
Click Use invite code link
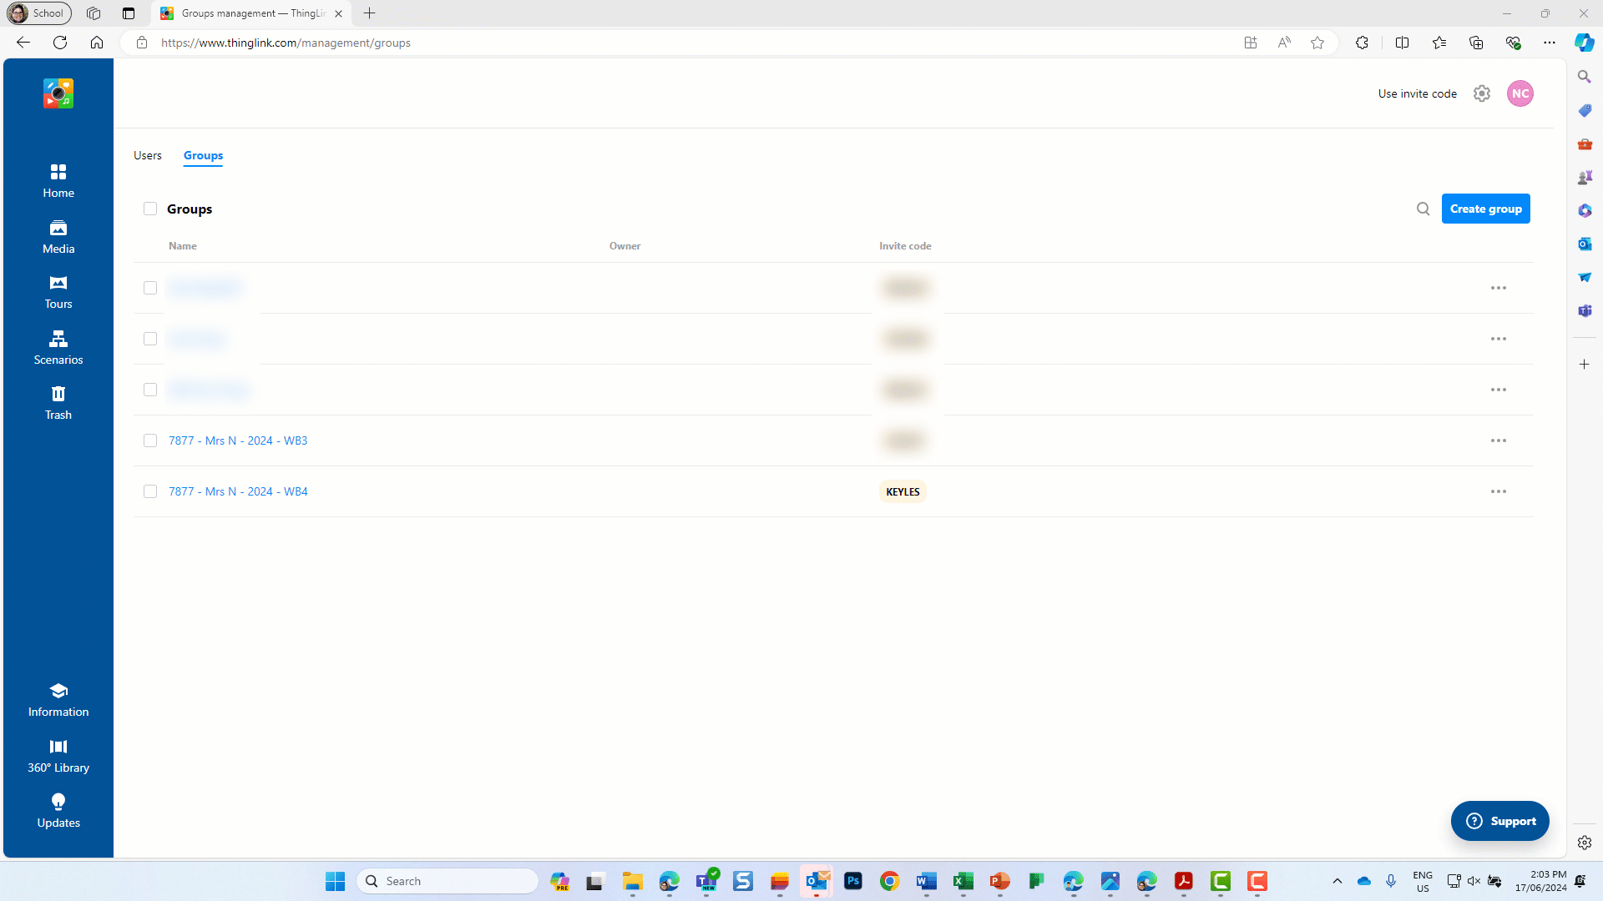[x=1418, y=93]
